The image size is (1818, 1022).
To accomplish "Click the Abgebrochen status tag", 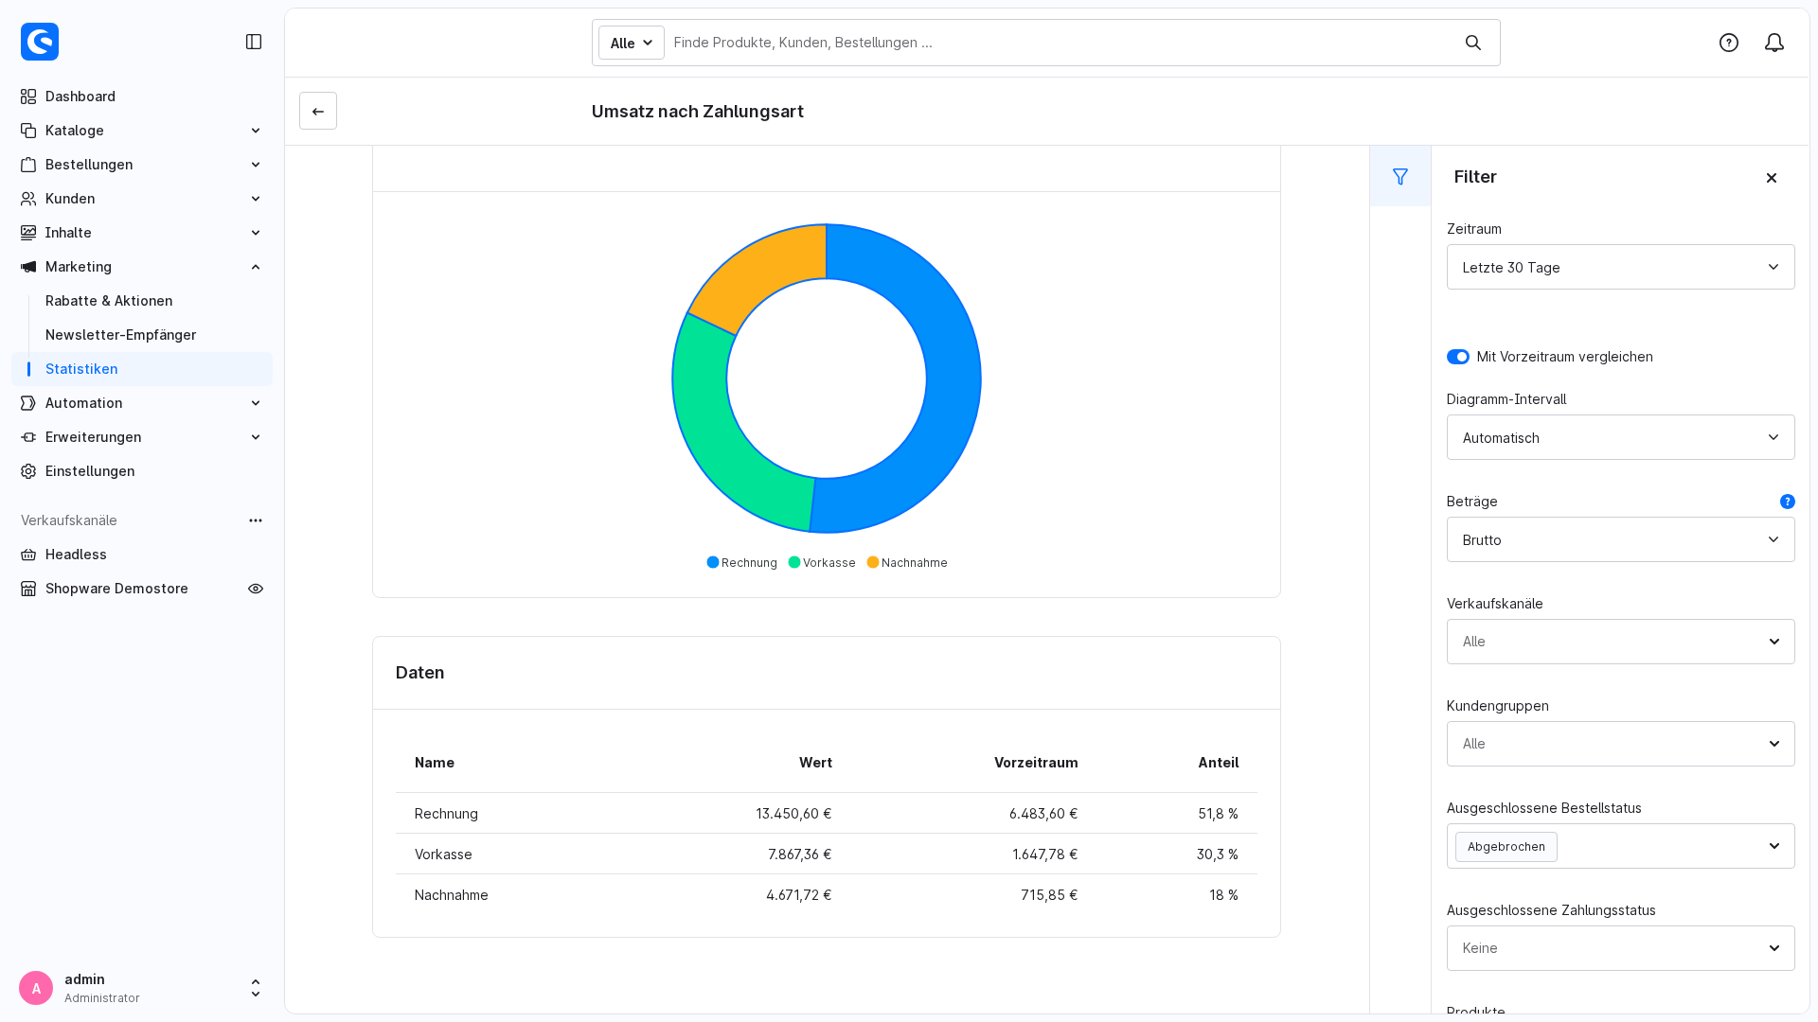I will click(1506, 847).
